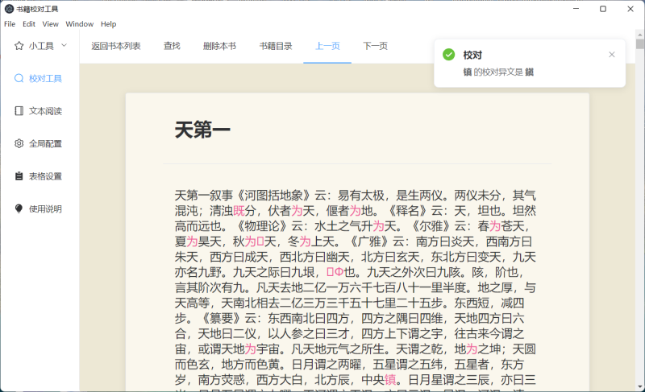Select the 查找 tab
Screen dimensions: 645x392
coord(172,46)
